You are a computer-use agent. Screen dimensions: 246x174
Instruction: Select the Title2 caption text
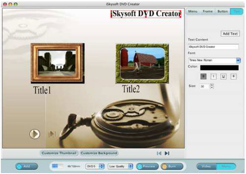[131, 89]
